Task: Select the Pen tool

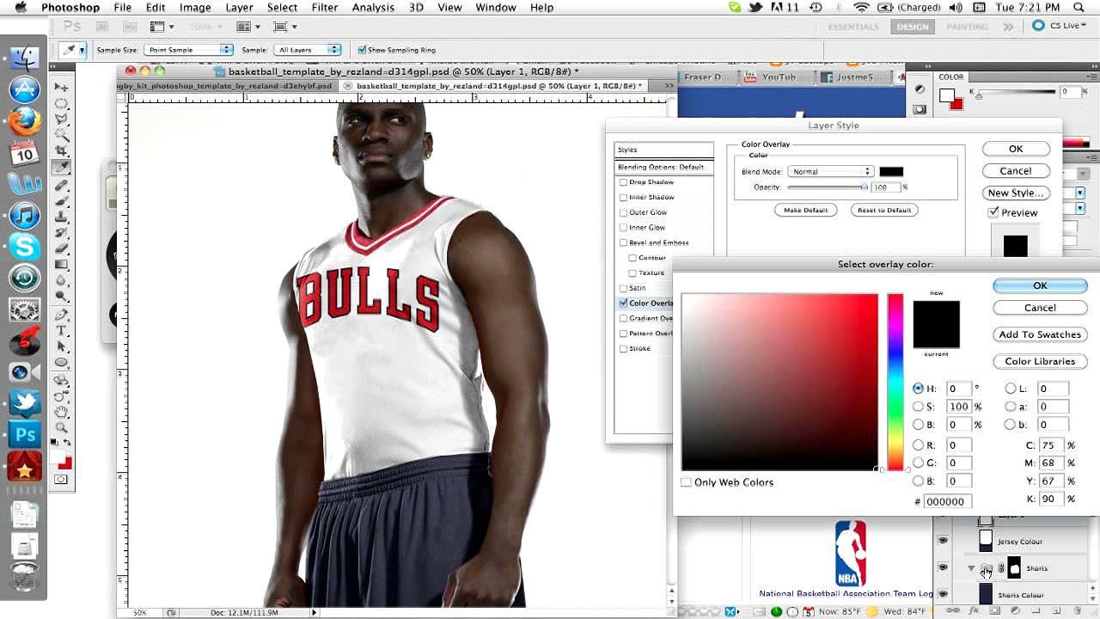Action: pyautogui.click(x=62, y=315)
